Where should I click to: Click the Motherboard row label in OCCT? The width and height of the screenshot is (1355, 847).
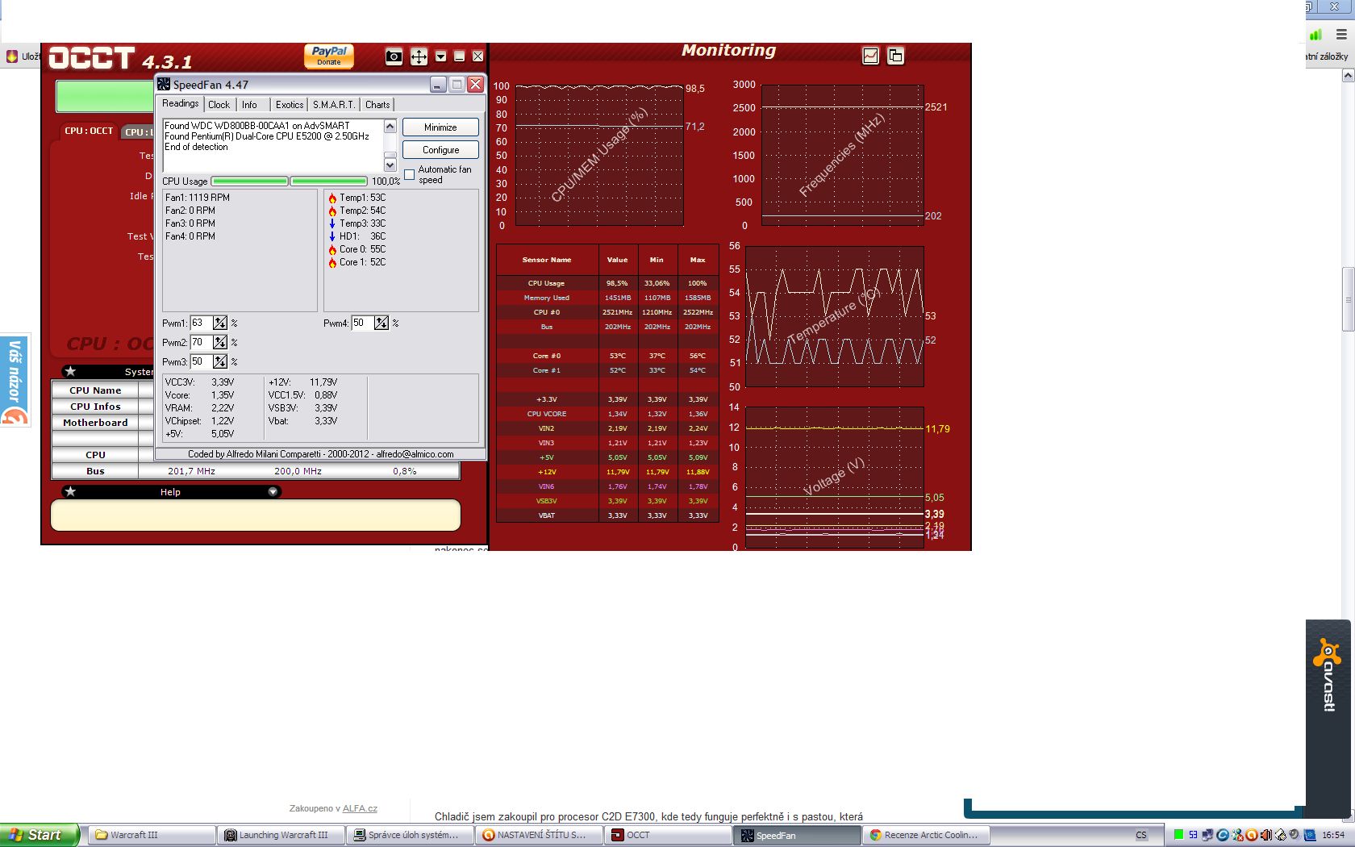95,423
